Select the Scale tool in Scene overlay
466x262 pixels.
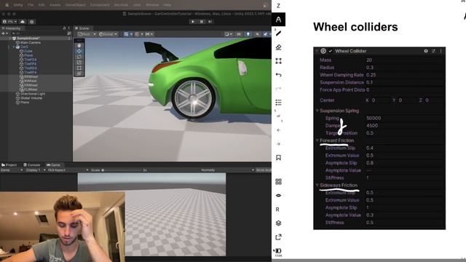[79, 63]
